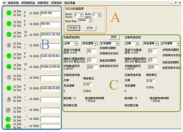The image size is (183, 132).
Task: Click the 設定 button
Action: tap(114, 37)
